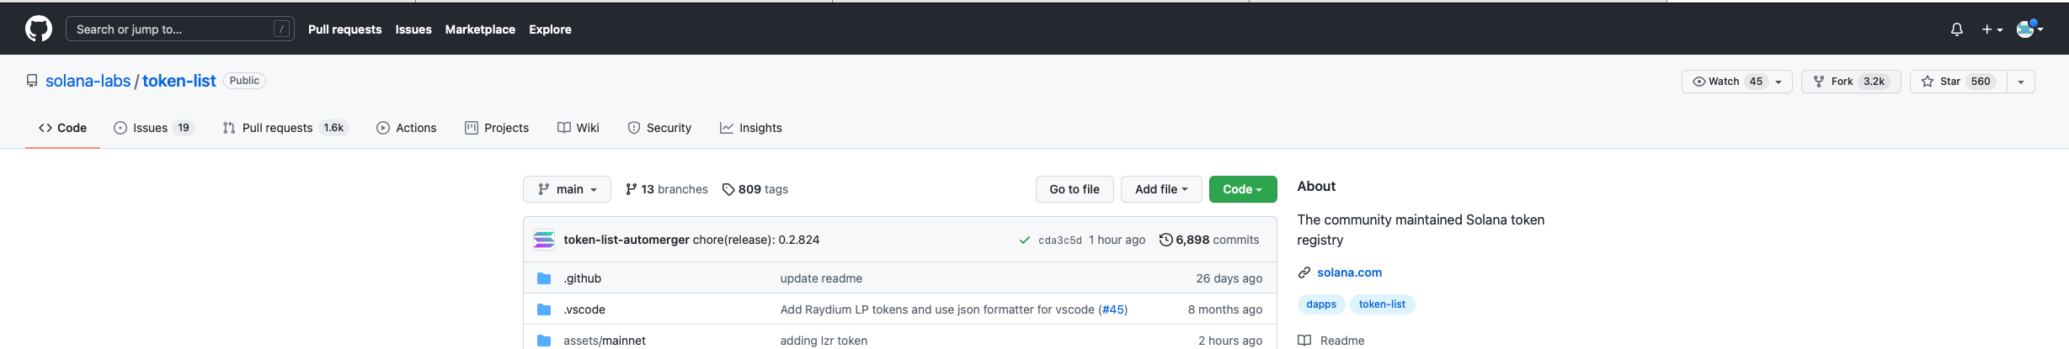
Task: Switch to the Issues tab
Action: [150, 128]
